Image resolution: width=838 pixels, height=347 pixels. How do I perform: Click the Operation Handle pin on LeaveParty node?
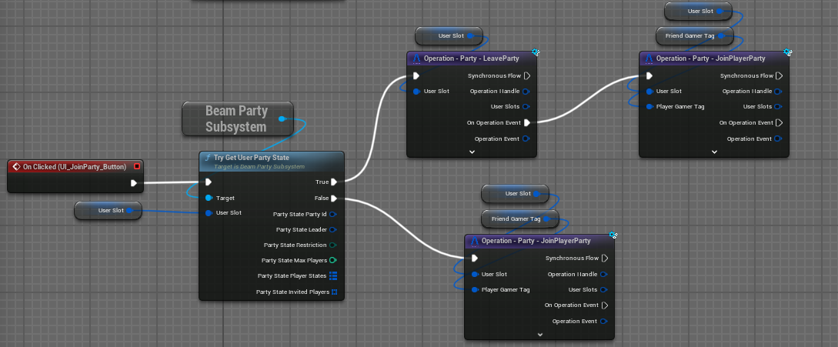click(x=526, y=92)
